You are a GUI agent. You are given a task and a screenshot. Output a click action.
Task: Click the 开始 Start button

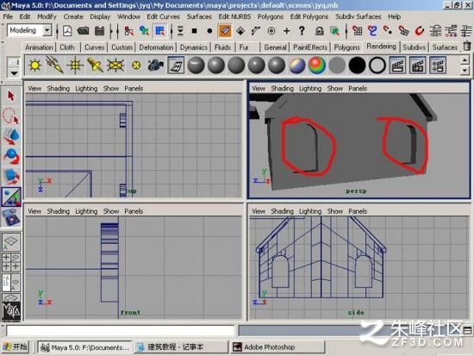16,347
